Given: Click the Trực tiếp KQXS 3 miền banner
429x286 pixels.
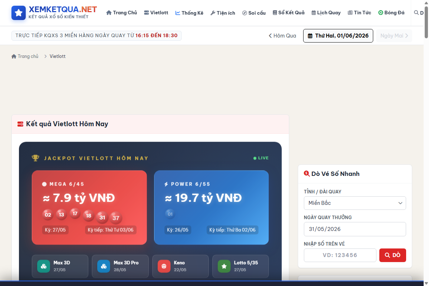Looking at the screenshot, I should (97, 36).
